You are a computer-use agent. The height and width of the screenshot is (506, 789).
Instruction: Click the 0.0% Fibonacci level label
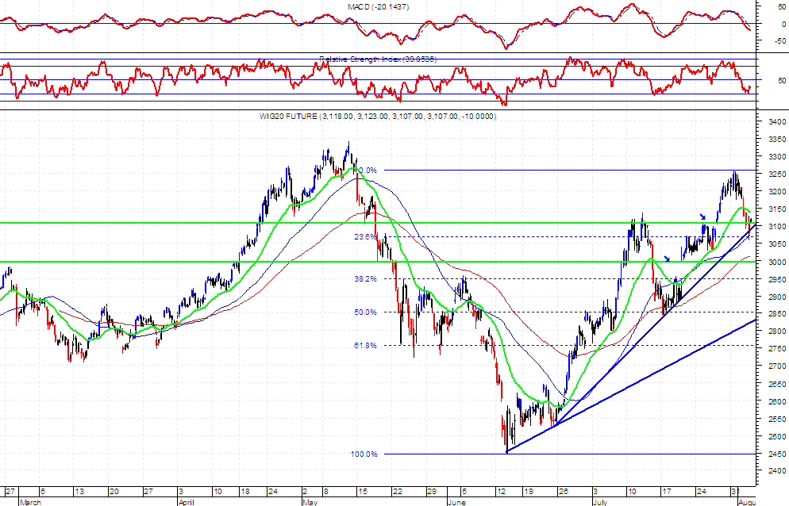[x=368, y=171]
